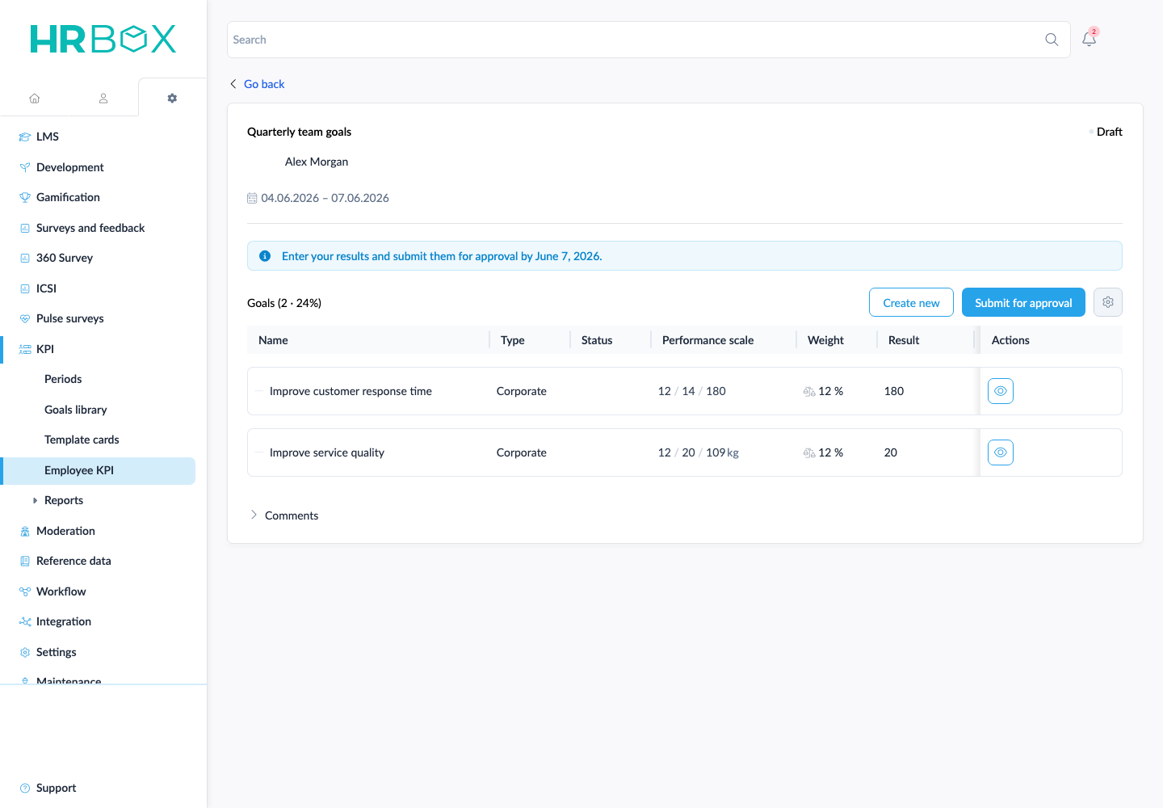Click the "Alex Morgan" name

317,162
